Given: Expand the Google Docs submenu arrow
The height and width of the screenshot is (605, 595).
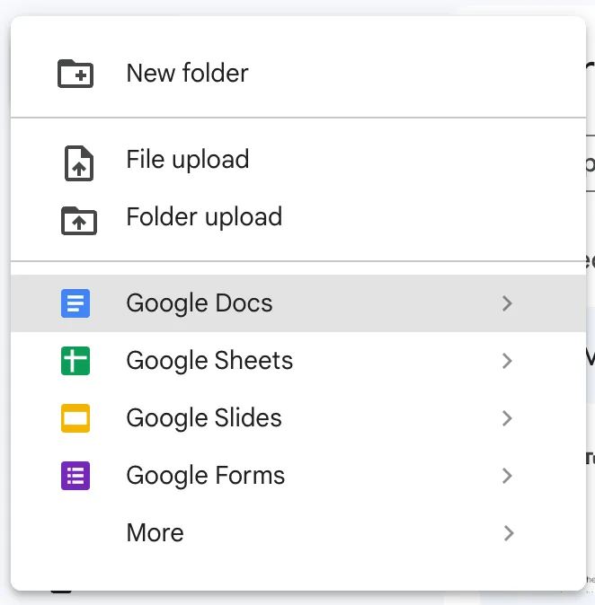Looking at the screenshot, I should (x=507, y=303).
